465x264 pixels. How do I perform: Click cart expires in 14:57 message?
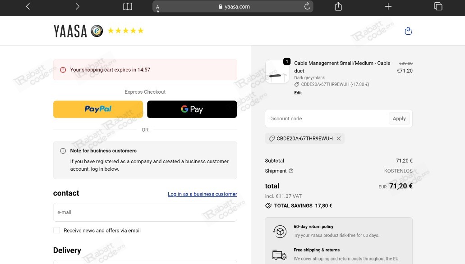pyautogui.click(x=110, y=70)
